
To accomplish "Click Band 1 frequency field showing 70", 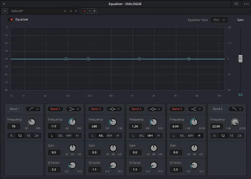I will 14,126.
